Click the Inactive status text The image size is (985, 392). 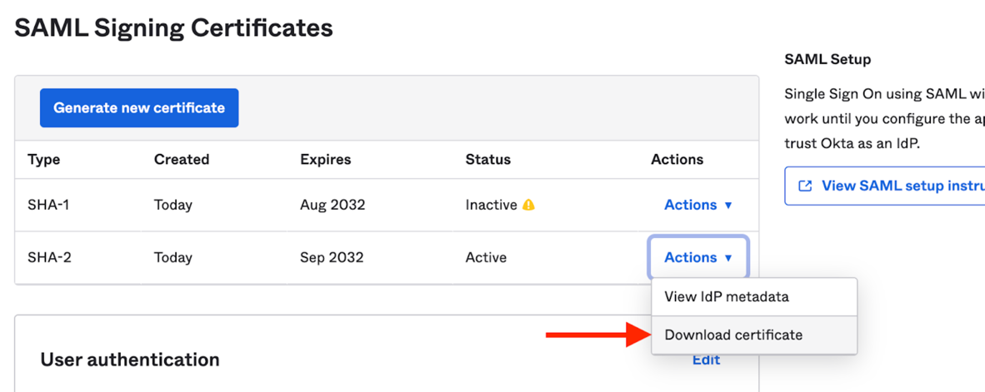(x=491, y=205)
